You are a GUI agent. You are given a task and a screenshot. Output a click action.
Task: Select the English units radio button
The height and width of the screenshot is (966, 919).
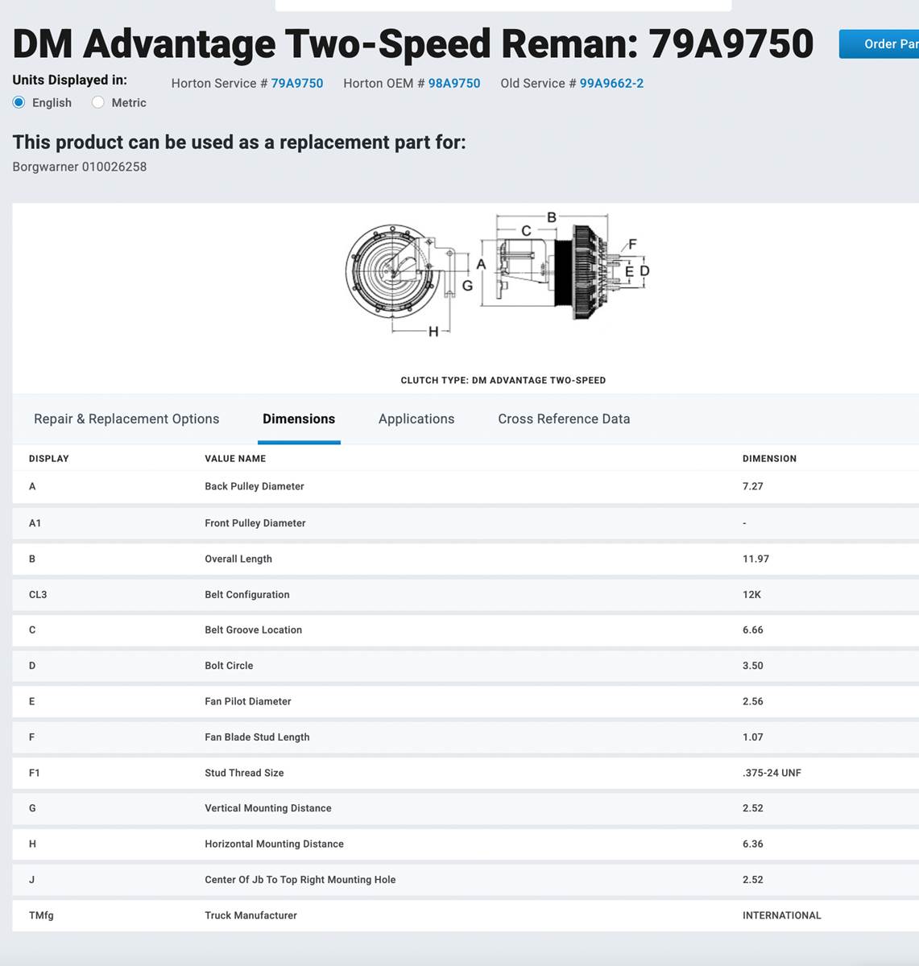[x=19, y=102]
